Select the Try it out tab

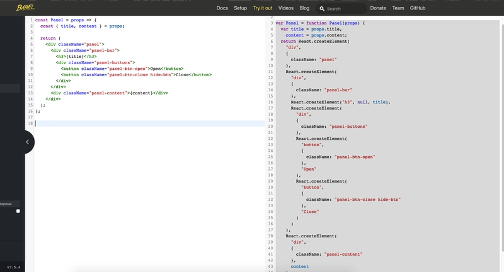tap(263, 8)
